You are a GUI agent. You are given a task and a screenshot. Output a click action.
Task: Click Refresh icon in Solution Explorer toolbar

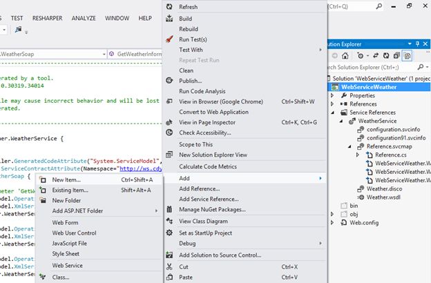tap(386, 56)
